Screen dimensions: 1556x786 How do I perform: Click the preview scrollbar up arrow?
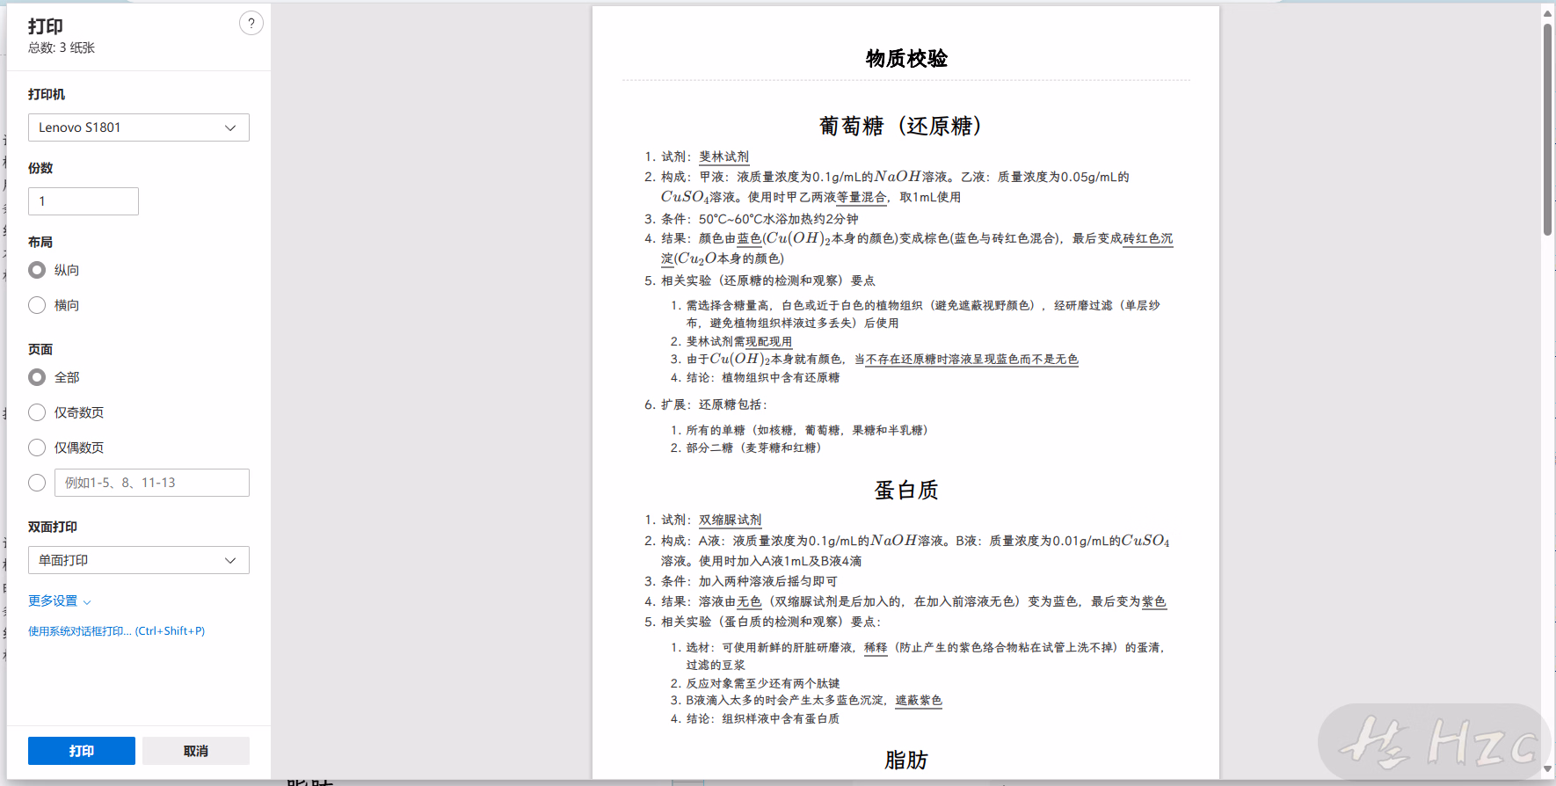tap(1548, 13)
